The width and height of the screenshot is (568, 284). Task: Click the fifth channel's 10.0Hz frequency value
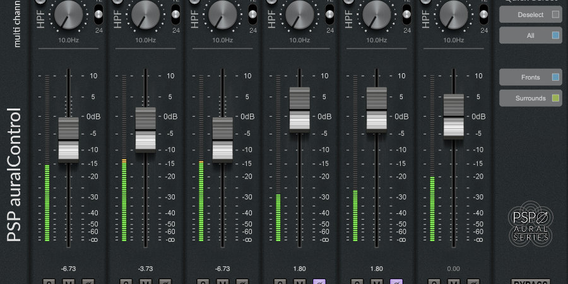(377, 40)
